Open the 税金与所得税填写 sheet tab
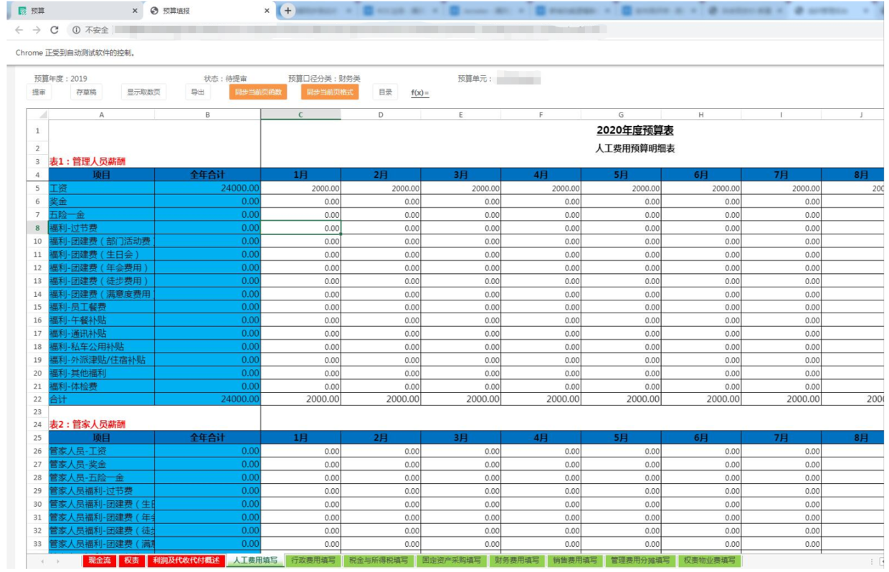This screenshot has height=572, width=889. pyautogui.click(x=379, y=561)
